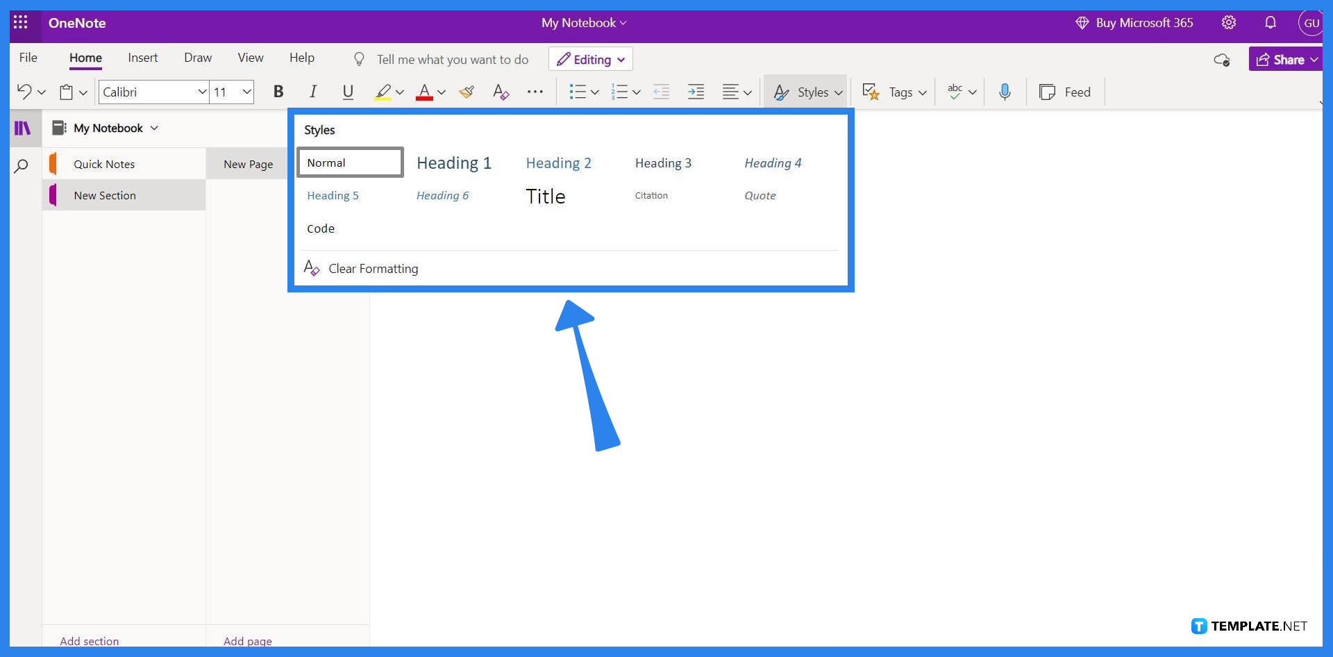The width and height of the screenshot is (1333, 657).
Task: Click inside the Tell me search box
Action: tap(451, 59)
